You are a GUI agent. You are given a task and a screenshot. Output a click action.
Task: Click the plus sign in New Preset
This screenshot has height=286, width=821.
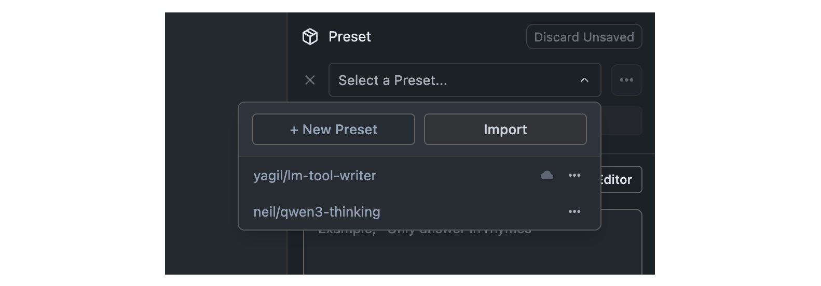[x=294, y=130]
